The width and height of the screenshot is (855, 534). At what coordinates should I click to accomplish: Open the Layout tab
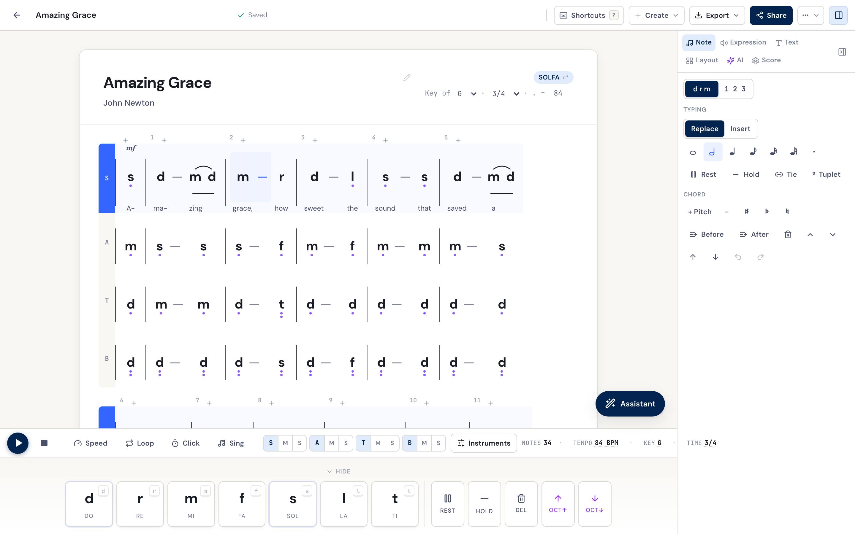[702, 61]
